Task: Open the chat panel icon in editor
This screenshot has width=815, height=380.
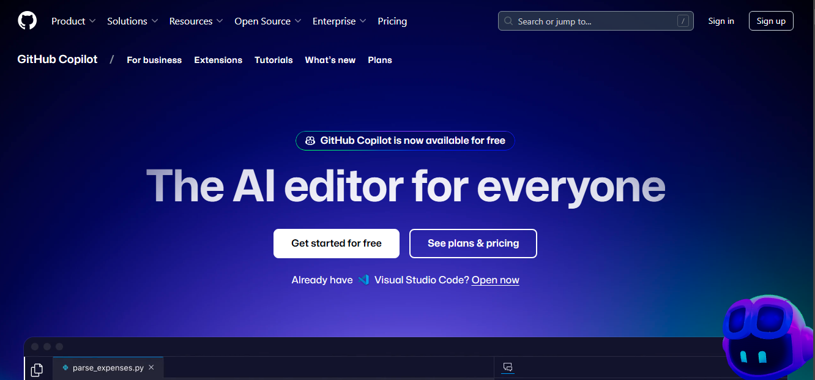Action: pos(507,367)
